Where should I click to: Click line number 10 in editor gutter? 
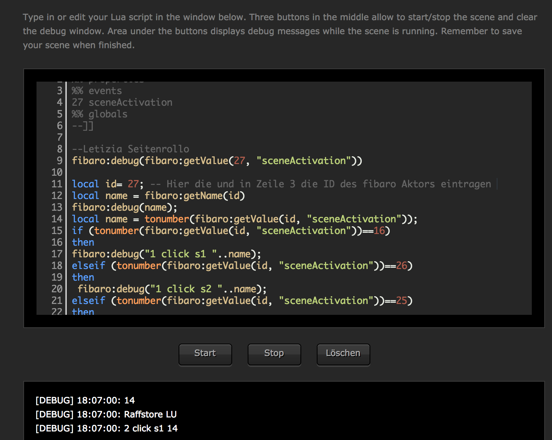coord(57,173)
